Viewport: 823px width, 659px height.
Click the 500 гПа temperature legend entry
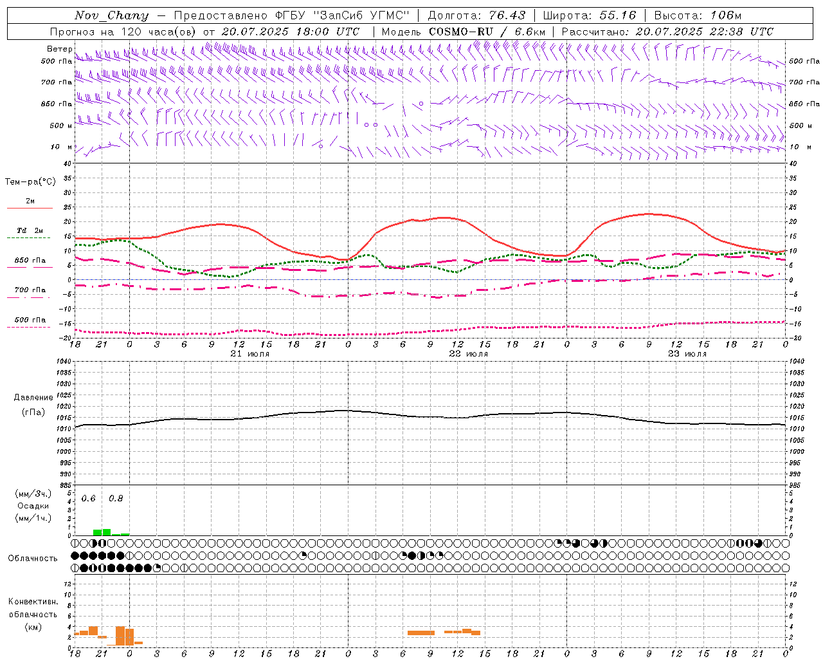[x=30, y=320]
